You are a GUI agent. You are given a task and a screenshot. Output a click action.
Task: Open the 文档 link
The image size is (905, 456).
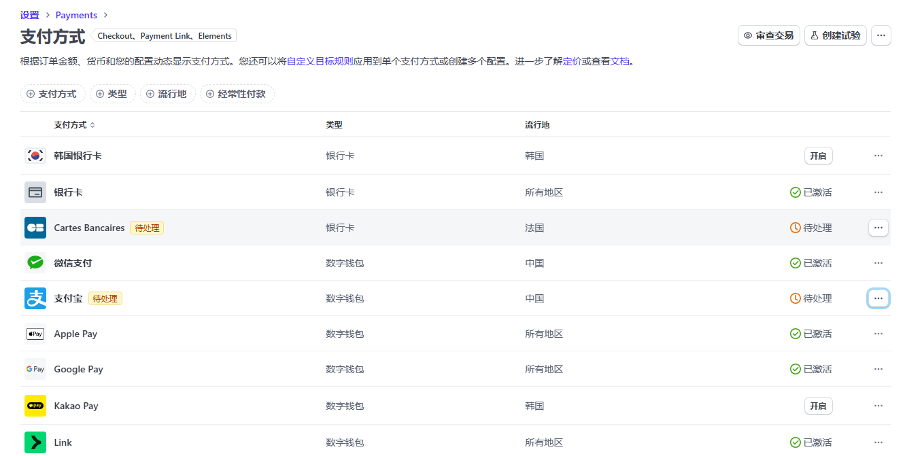[x=620, y=61]
